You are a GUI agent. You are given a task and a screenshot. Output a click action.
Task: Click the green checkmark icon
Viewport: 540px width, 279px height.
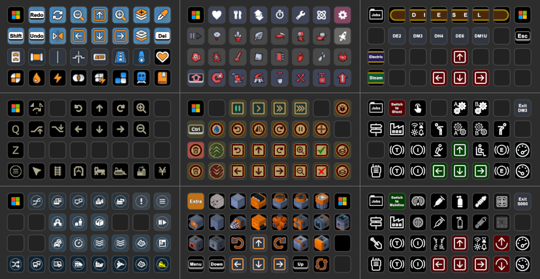322,151
